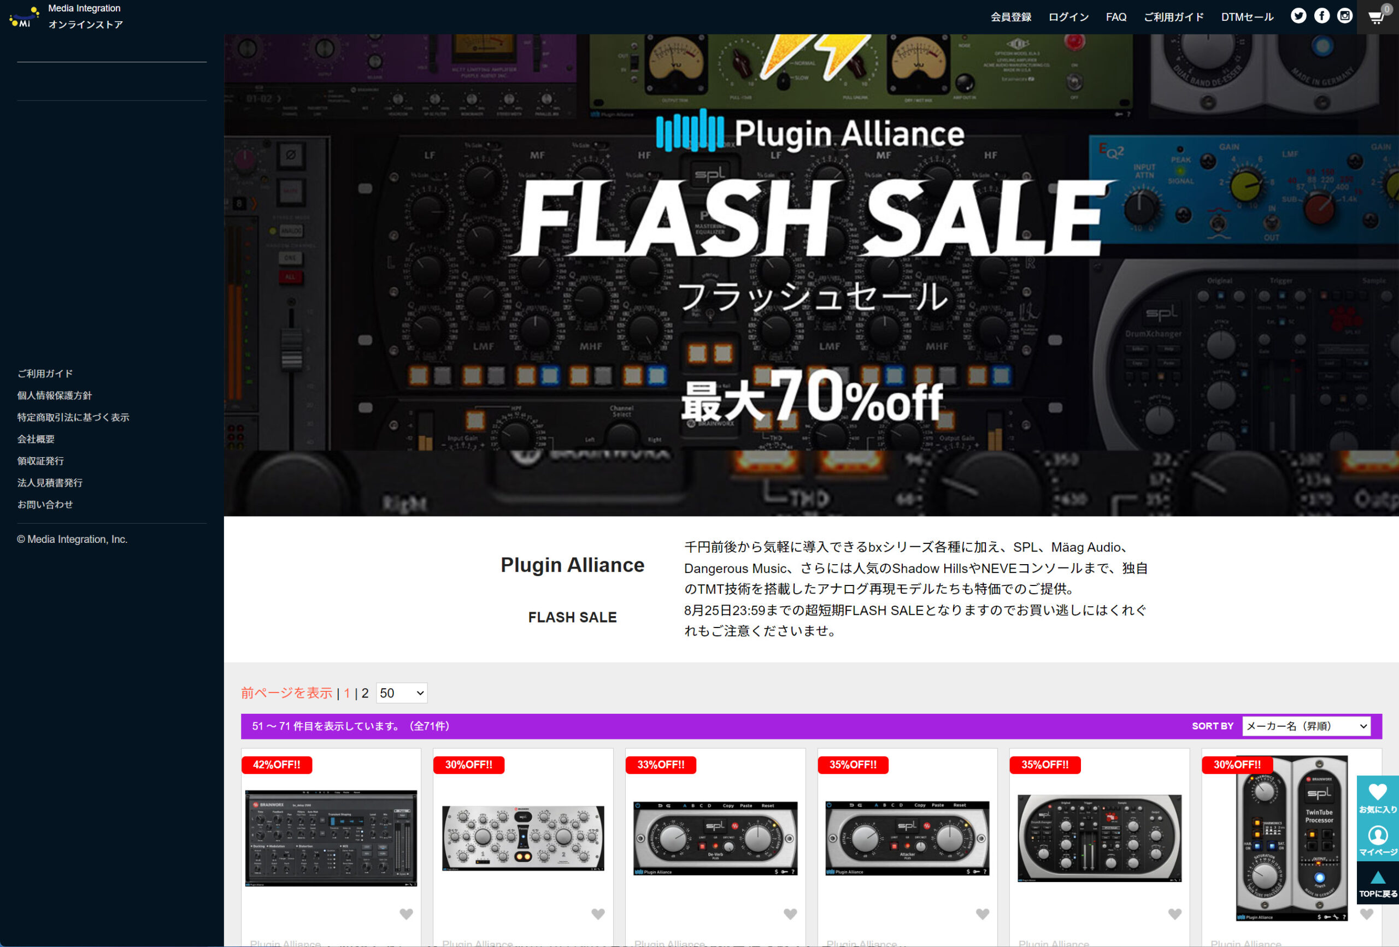
Task: Open the Instagram social icon
Action: [1345, 16]
